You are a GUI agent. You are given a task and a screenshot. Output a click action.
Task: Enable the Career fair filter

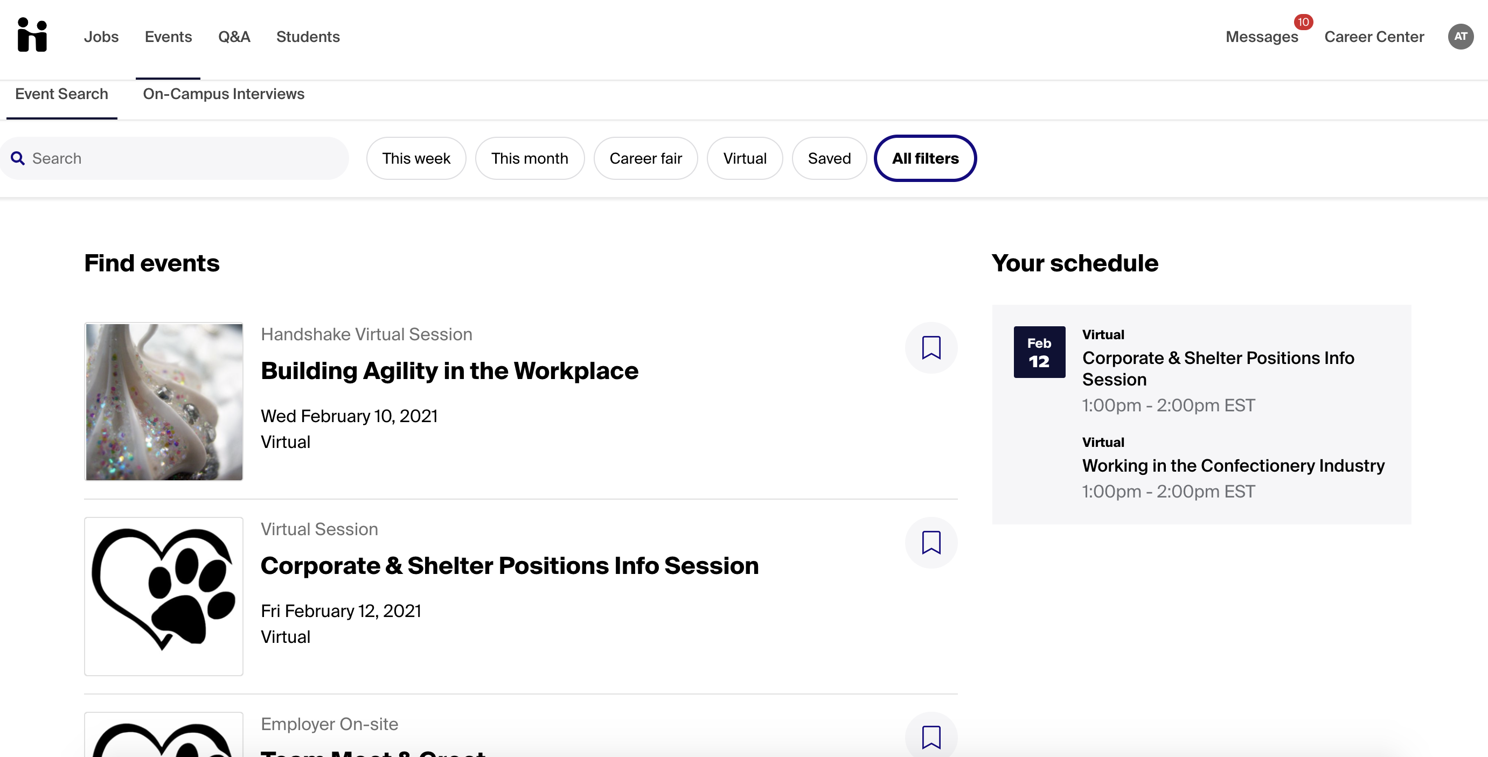(646, 158)
